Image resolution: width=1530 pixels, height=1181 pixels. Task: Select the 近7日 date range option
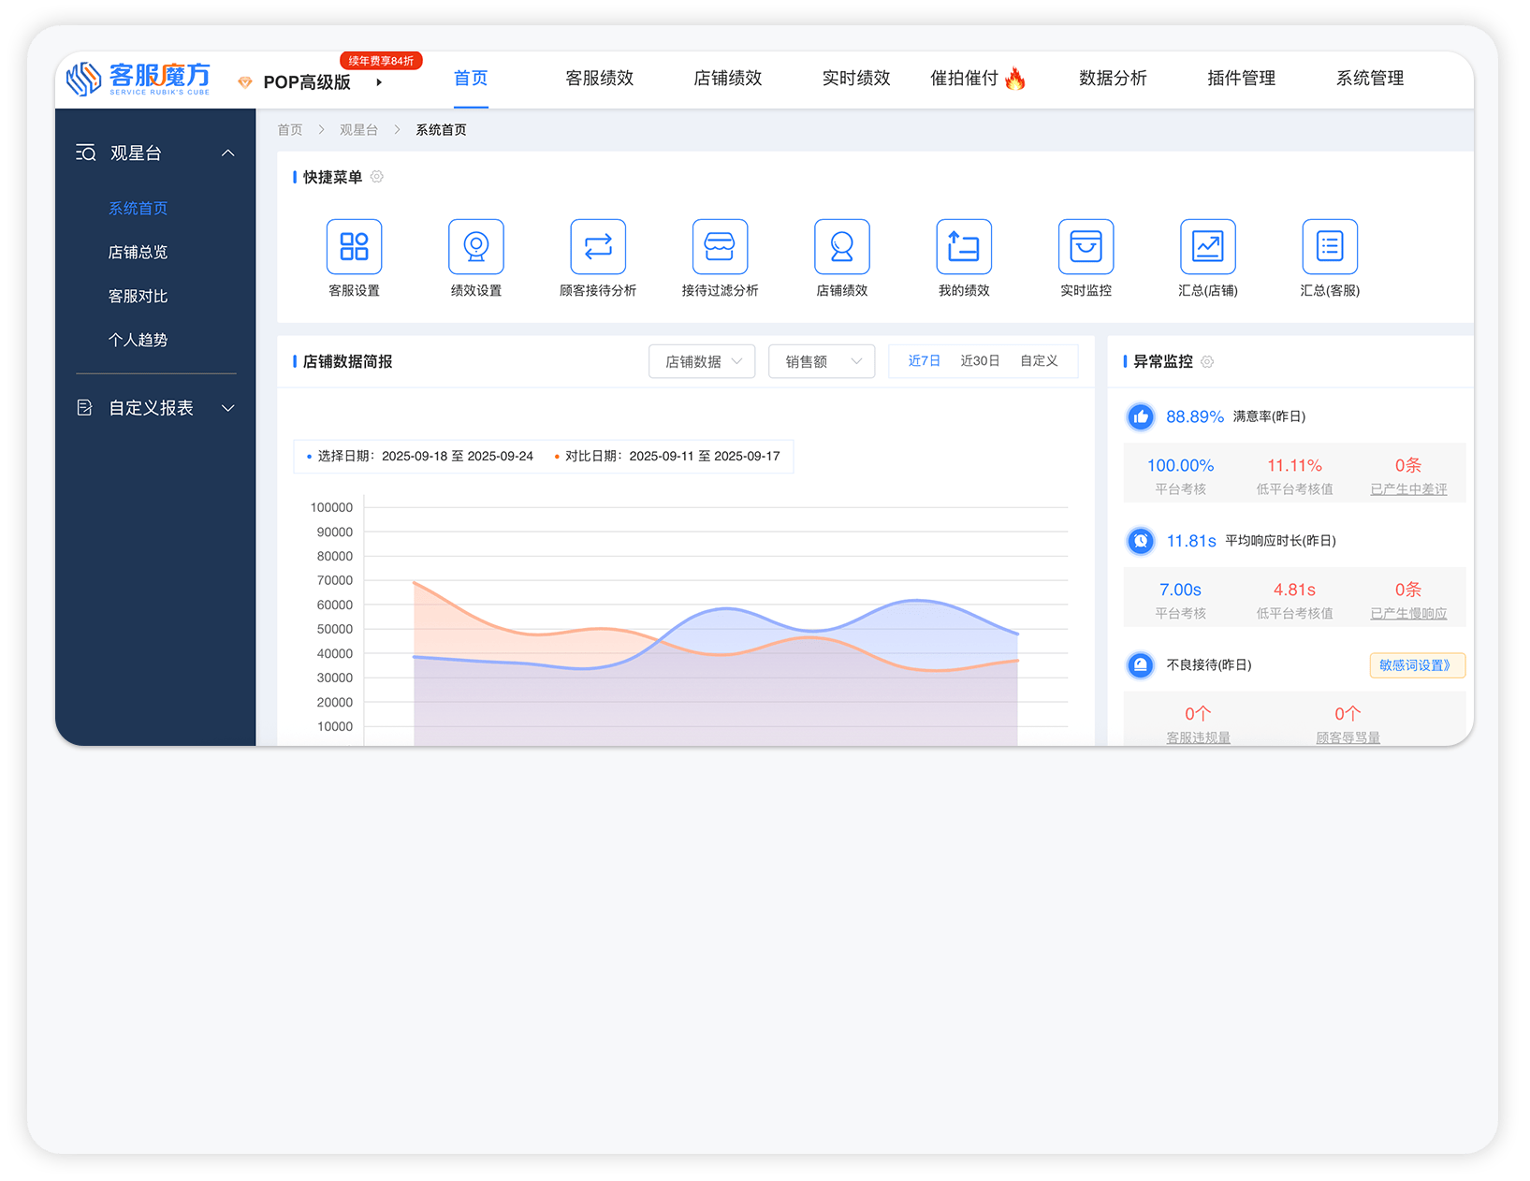coord(924,361)
